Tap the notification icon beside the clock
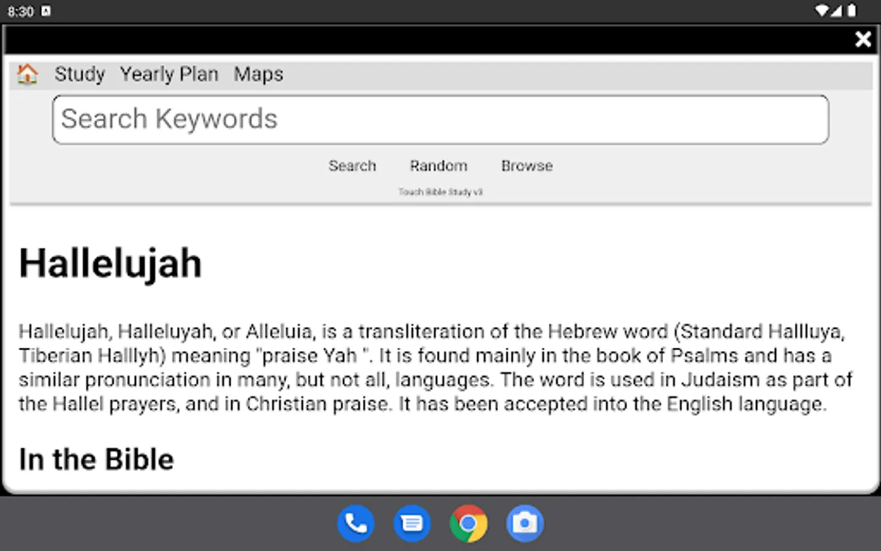This screenshot has width=881, height=551. click(x=46, y=11)
